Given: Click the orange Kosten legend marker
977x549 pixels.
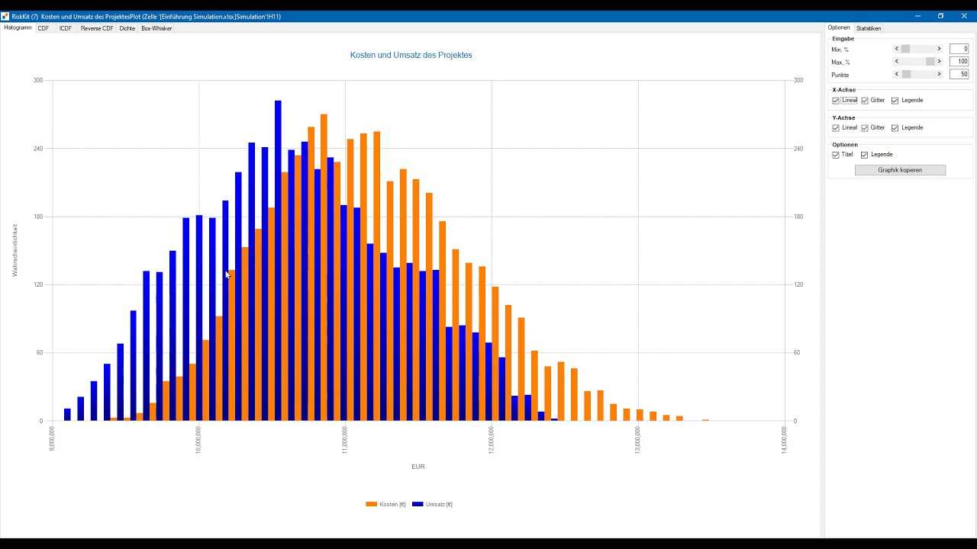Looking at the screenshot, I should click(x=372, y=504).
